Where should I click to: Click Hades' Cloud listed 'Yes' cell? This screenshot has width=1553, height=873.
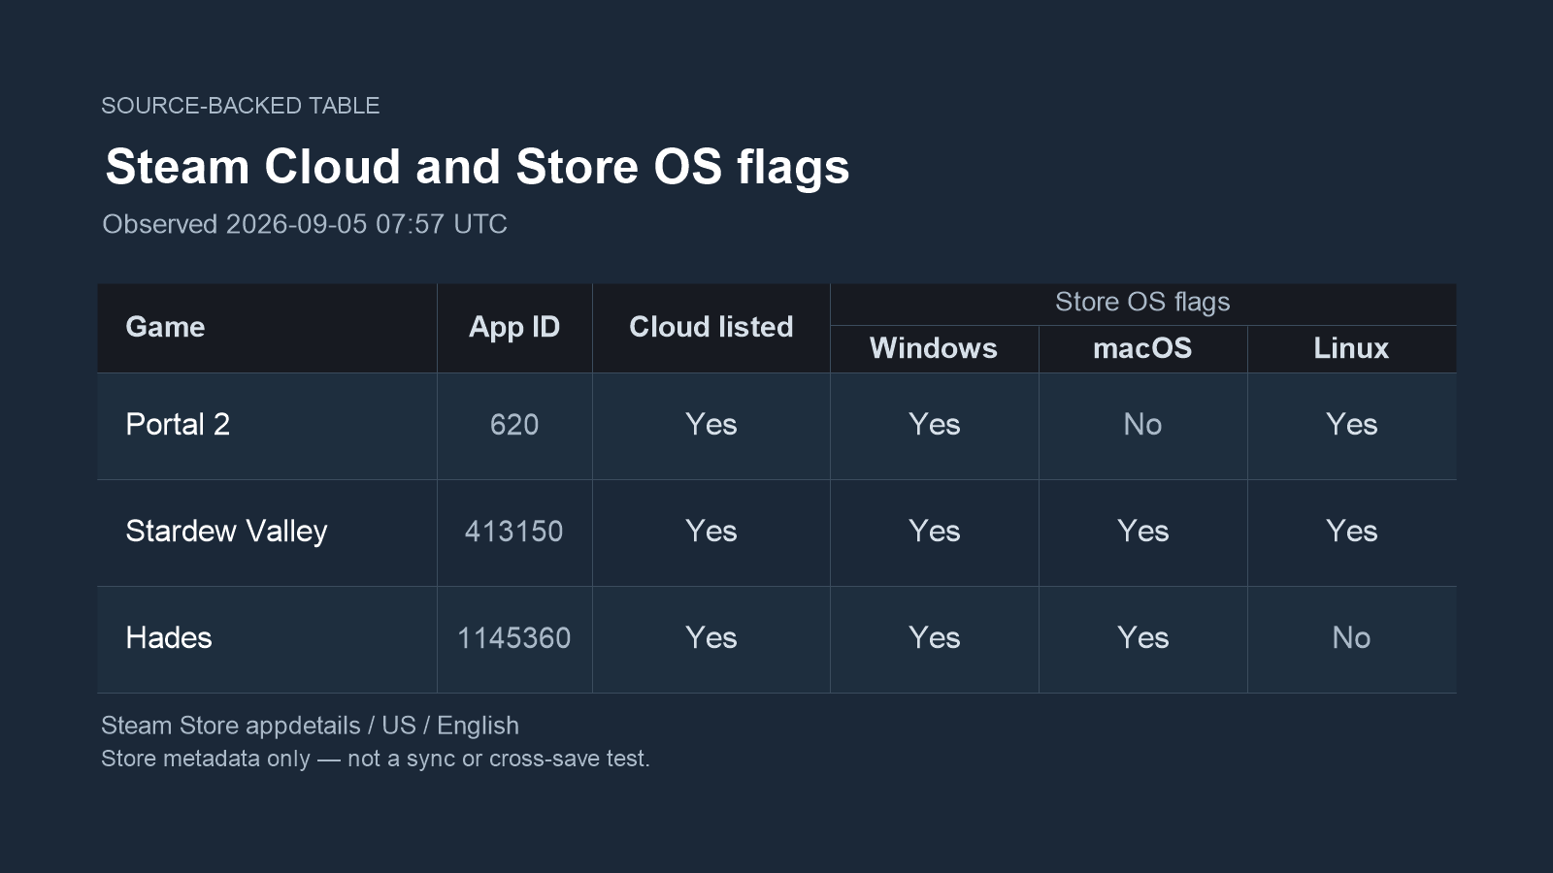tap(711, 639)
